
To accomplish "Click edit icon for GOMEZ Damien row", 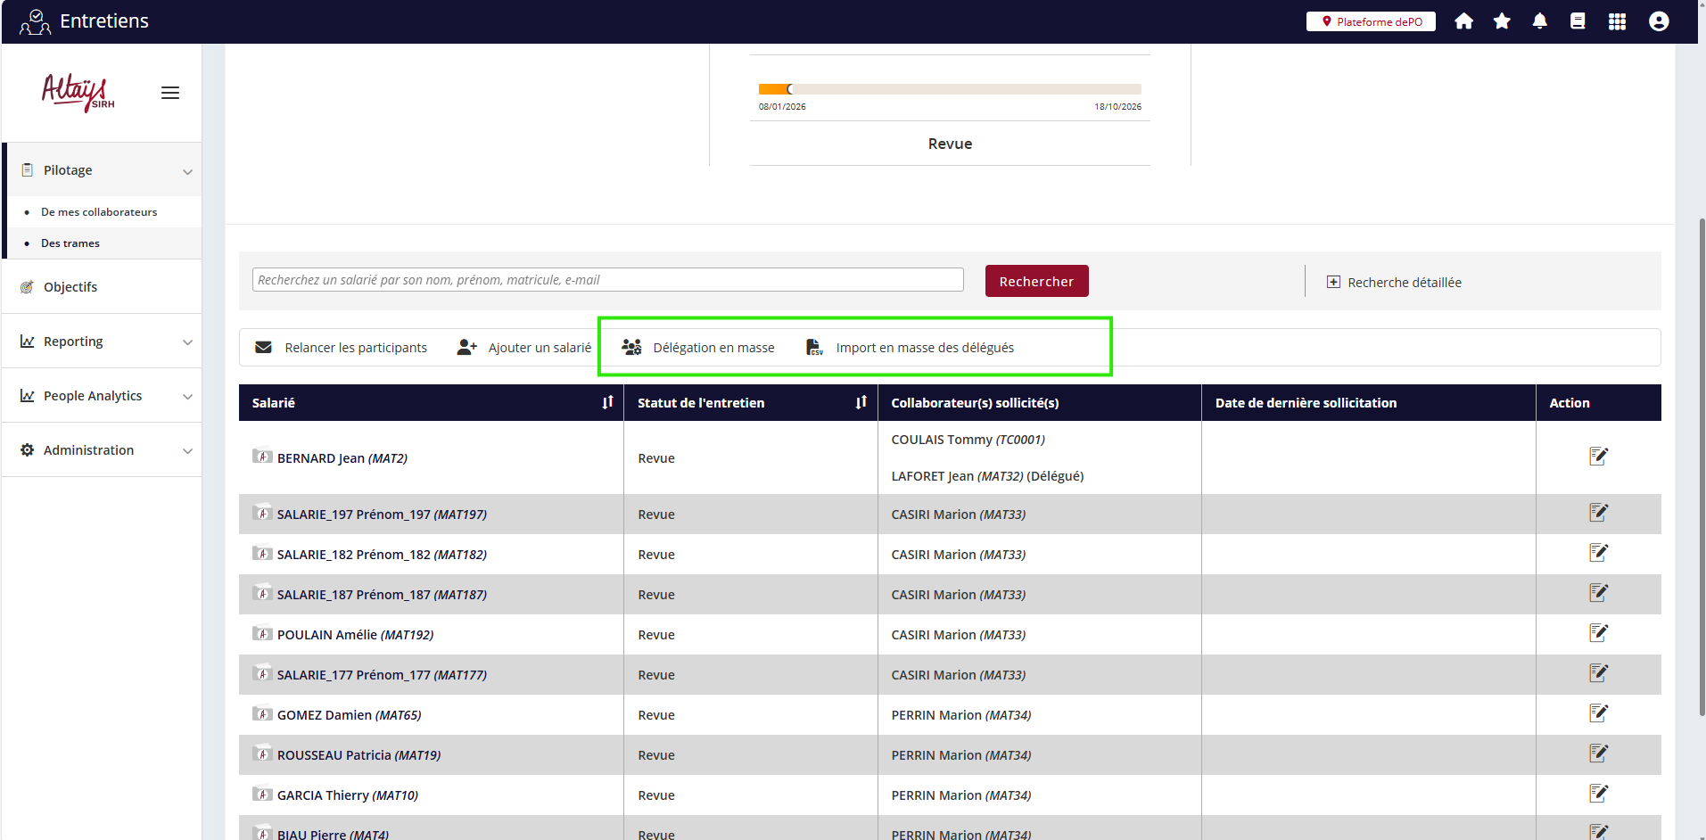I will click(x=1598, y=713).
